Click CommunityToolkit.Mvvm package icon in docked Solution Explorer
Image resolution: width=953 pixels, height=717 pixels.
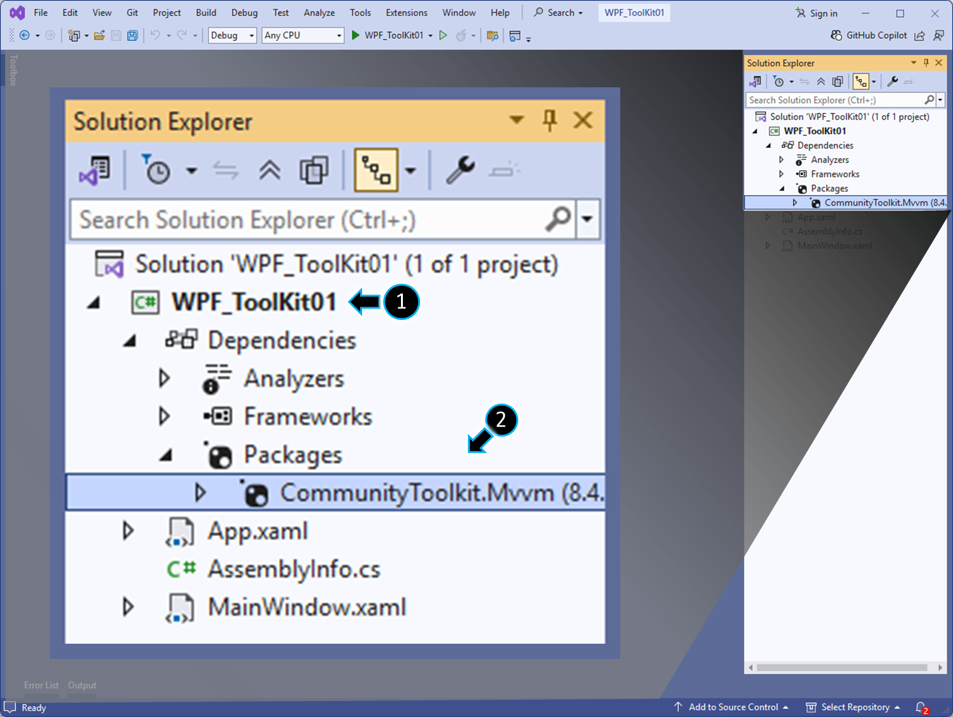[815, 203]
